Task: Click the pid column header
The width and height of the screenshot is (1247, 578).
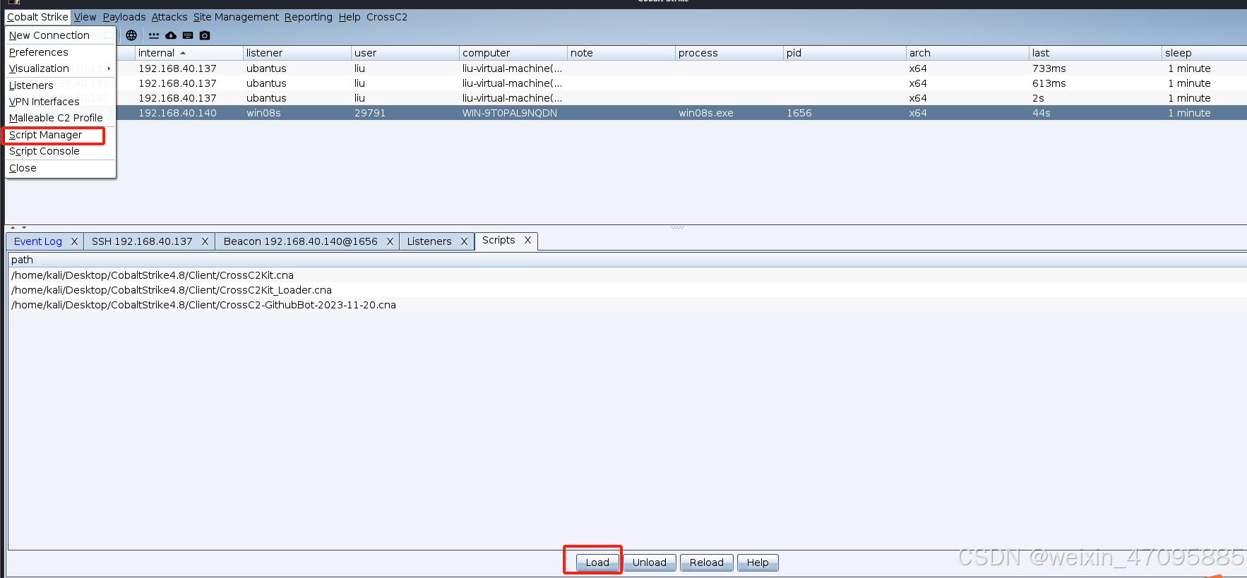Action: click(845, 53)
